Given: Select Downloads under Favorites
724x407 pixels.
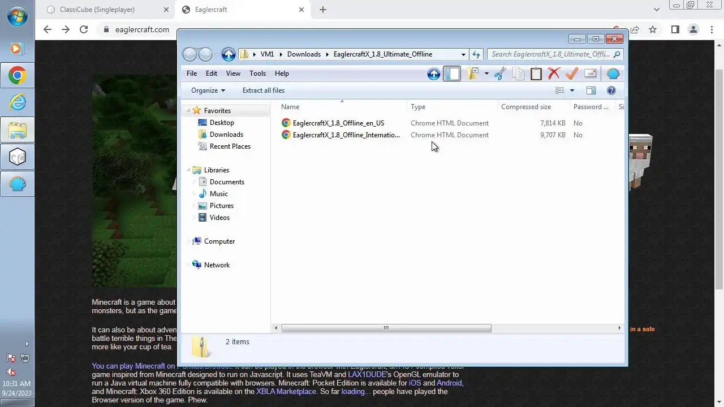Looking at the screenshot, I should tap(226, 135).
